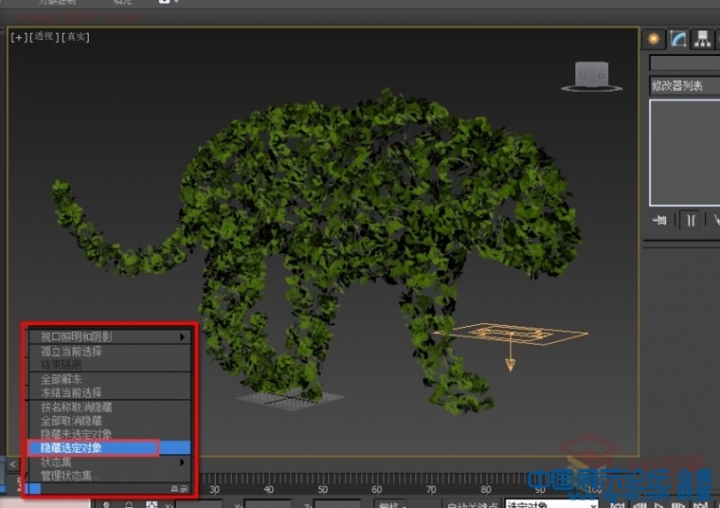
Task: Toggle Show End Result under modifier stack
Action: (x=691, y=221)
